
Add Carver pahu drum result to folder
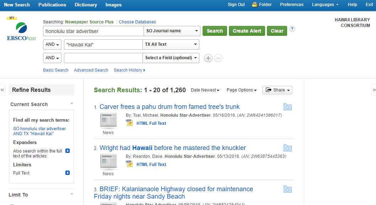point(288,107)
